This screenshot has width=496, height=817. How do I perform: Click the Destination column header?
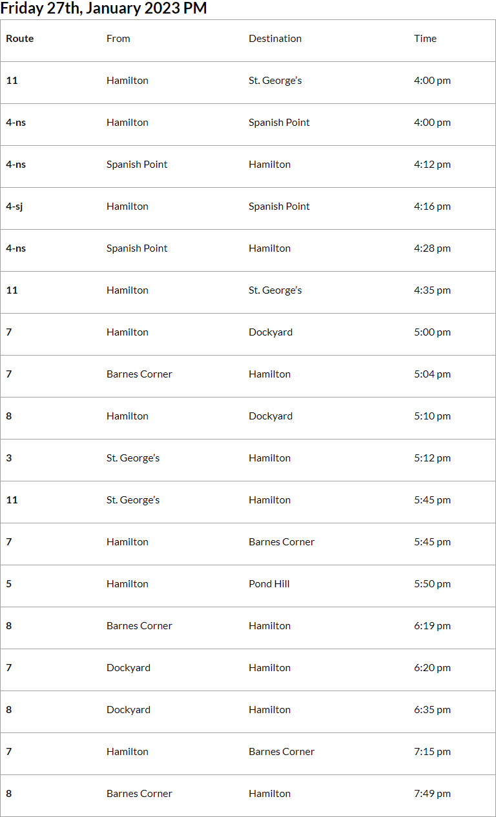(275, 39)
